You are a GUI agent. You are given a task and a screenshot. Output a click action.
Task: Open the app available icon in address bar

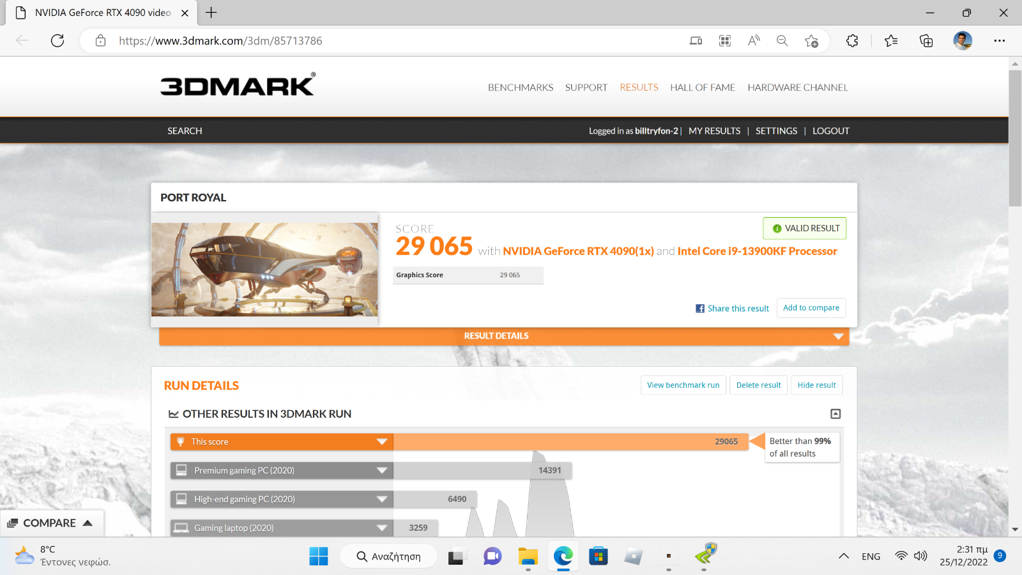696,41
